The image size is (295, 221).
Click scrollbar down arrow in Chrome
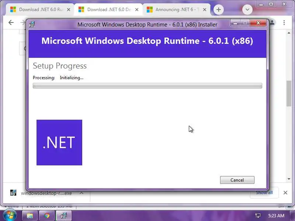tap(289, 179)
